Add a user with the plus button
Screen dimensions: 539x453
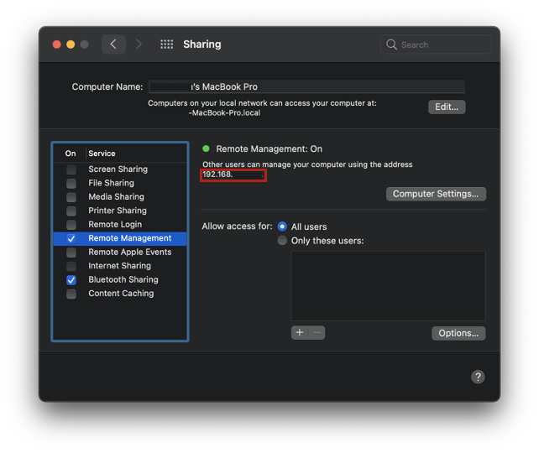(300, 333)
